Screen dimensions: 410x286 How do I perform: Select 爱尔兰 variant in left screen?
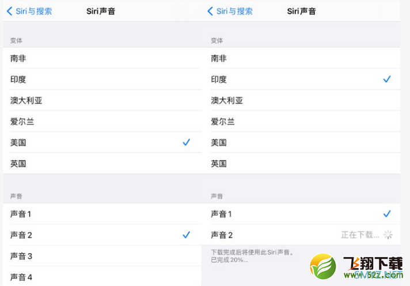point(102,122)
